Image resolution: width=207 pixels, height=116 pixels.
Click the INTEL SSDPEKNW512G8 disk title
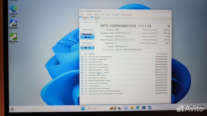coord(126,26)
